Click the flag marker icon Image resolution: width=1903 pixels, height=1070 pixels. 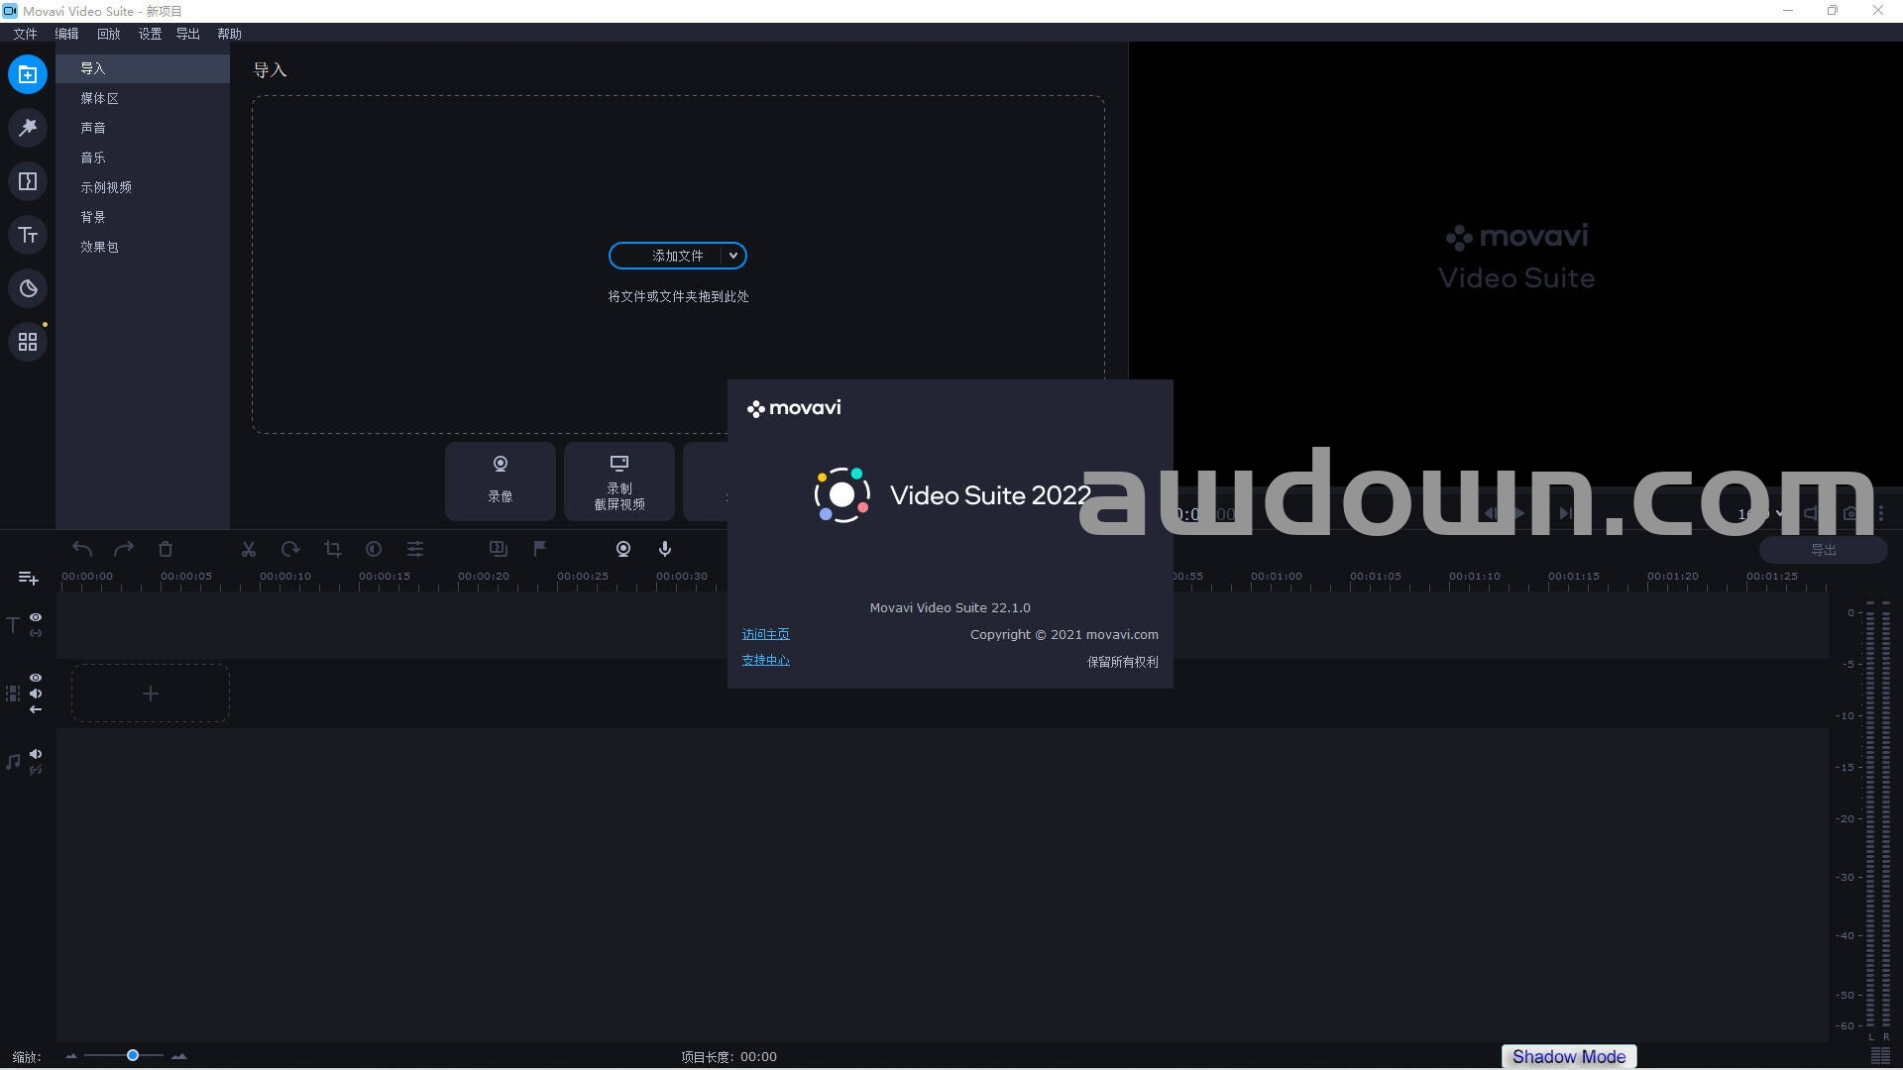tap(540, 549)
